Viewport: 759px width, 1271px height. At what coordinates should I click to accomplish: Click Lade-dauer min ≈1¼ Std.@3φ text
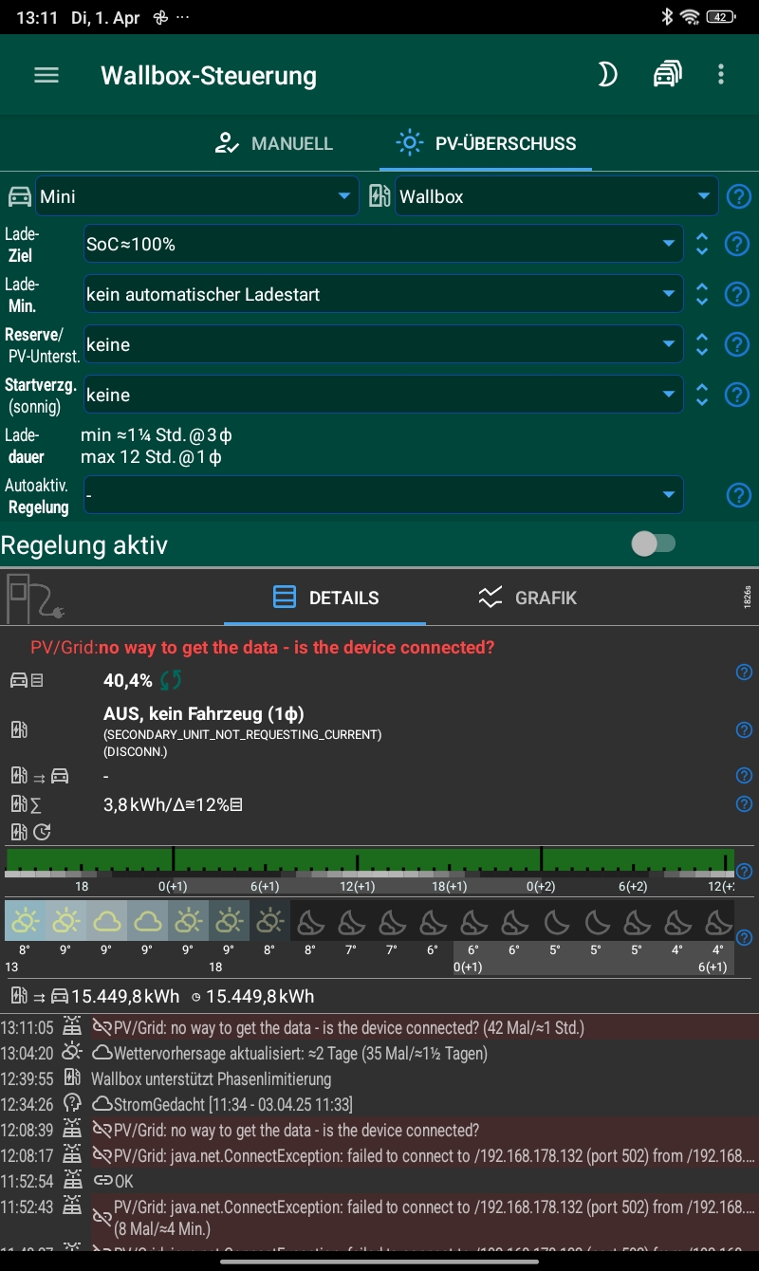click(157, 435)
